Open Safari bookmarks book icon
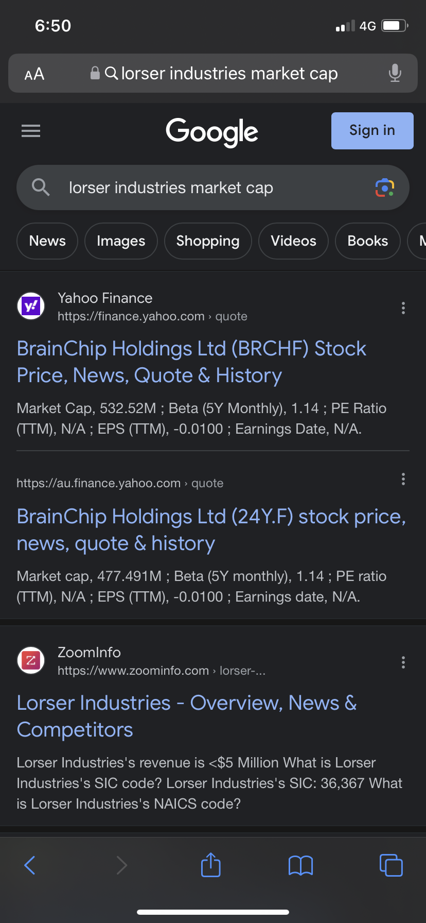 [x=301, y=865]
